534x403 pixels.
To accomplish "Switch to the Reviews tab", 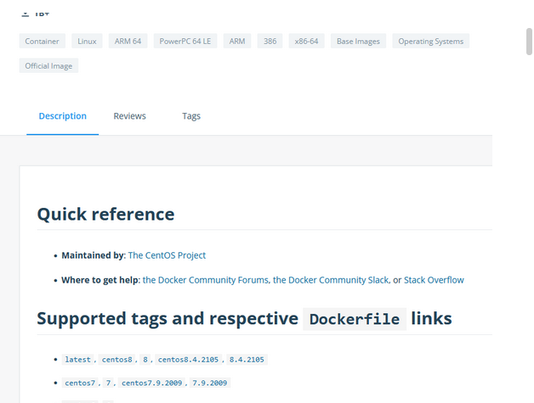I will 129,116.
